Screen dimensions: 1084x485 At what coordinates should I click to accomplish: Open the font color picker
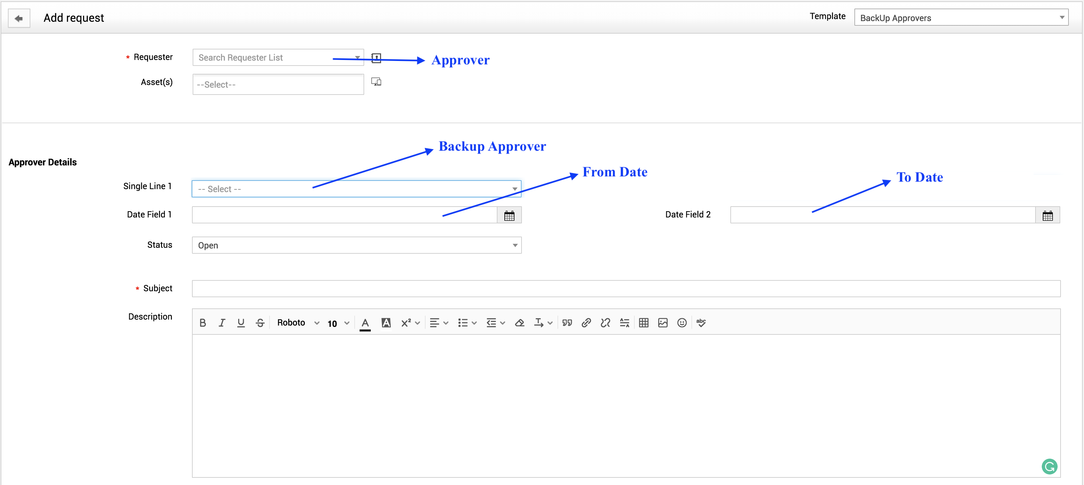[365, 323]
